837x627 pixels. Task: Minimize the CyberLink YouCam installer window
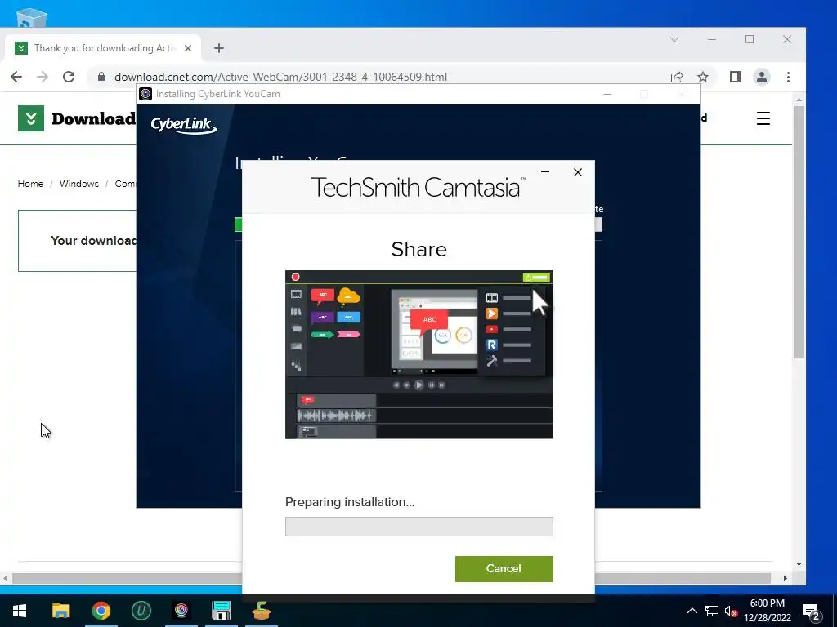(x=607, y=94)
